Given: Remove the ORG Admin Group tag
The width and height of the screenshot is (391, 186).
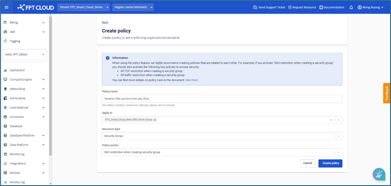Looking at the screenshot, I should 155,120.
